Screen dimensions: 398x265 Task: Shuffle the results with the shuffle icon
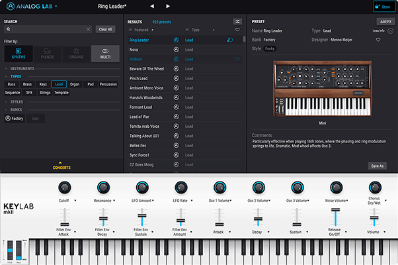(237, 22)
